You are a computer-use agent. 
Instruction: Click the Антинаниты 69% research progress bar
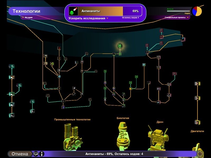point(109,11)
